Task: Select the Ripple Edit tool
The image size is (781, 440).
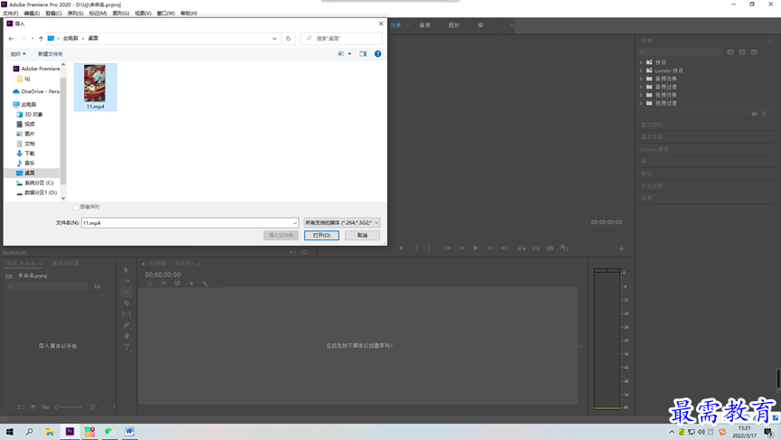Action: [126, 292]
